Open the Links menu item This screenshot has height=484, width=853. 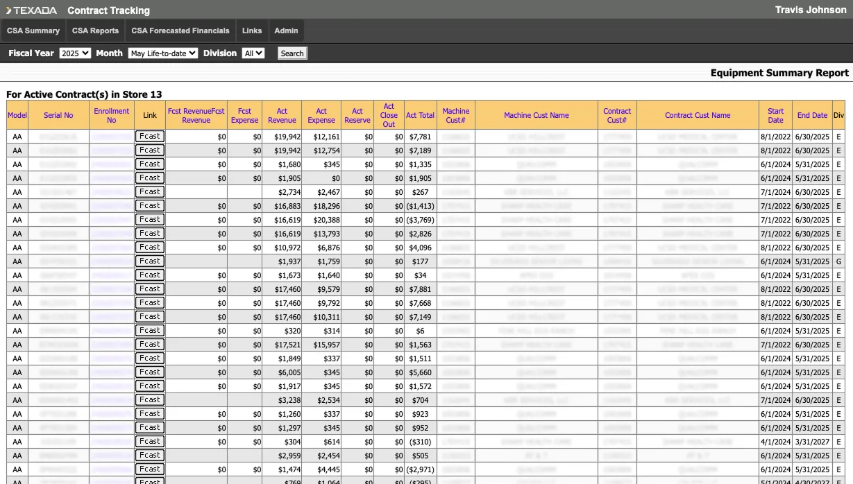click(x=252, y=31)
